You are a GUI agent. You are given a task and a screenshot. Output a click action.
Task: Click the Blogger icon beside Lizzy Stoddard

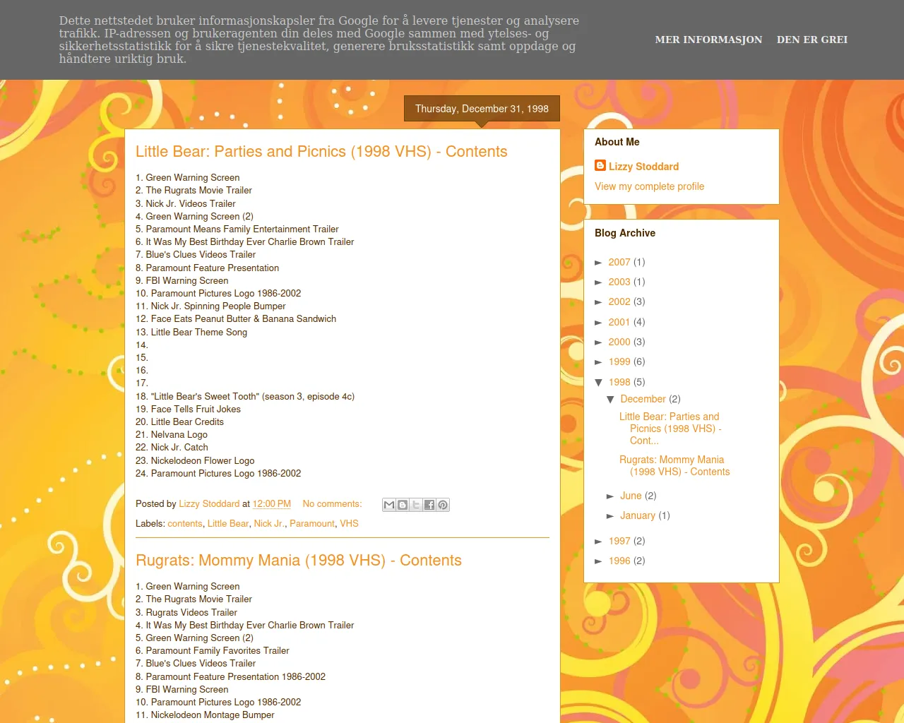point(600,165)
